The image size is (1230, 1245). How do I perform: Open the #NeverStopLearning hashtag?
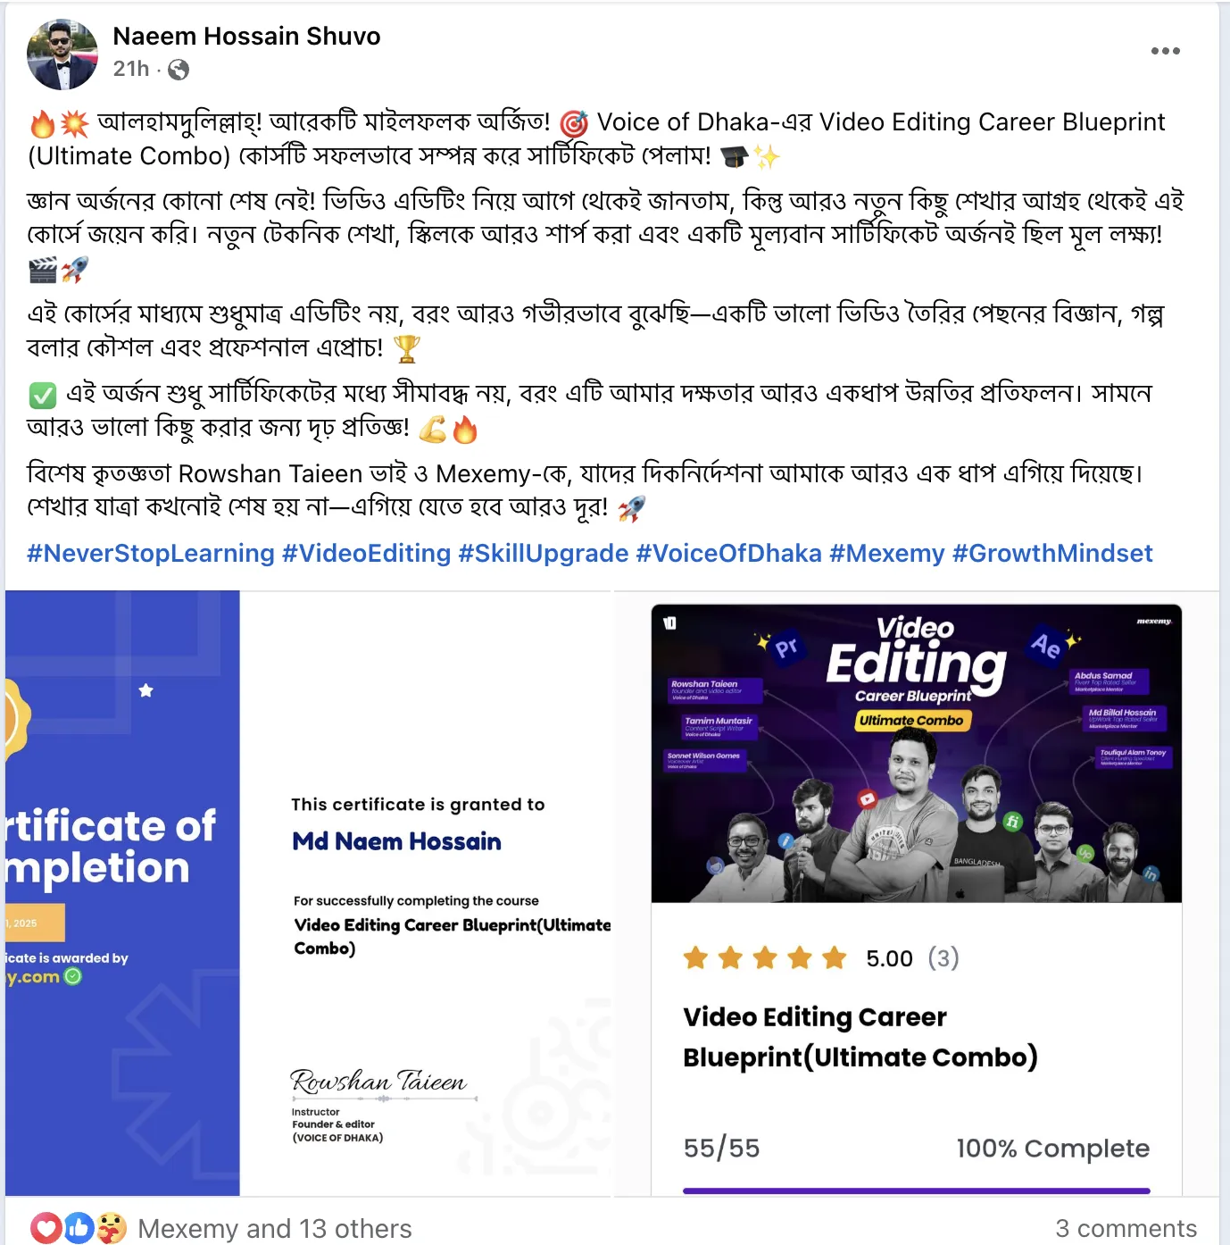151,554
